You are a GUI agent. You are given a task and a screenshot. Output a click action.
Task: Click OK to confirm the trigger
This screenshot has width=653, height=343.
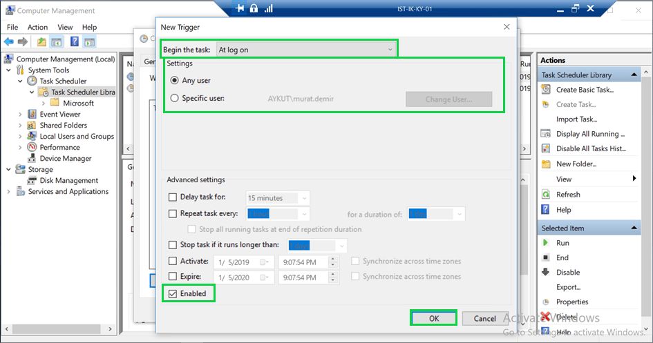433,318
